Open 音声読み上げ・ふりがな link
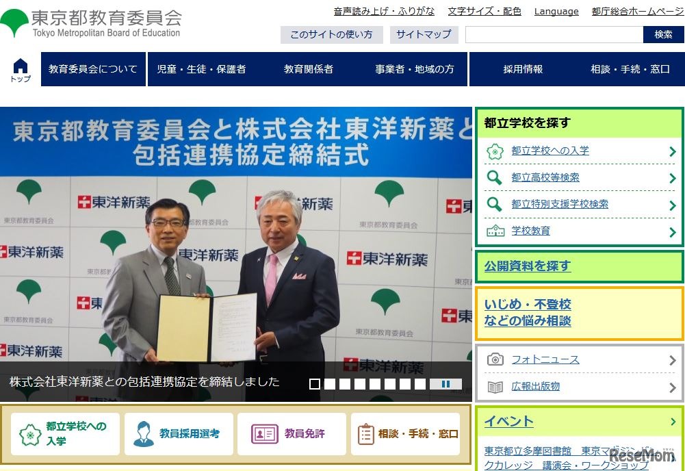 384,12
